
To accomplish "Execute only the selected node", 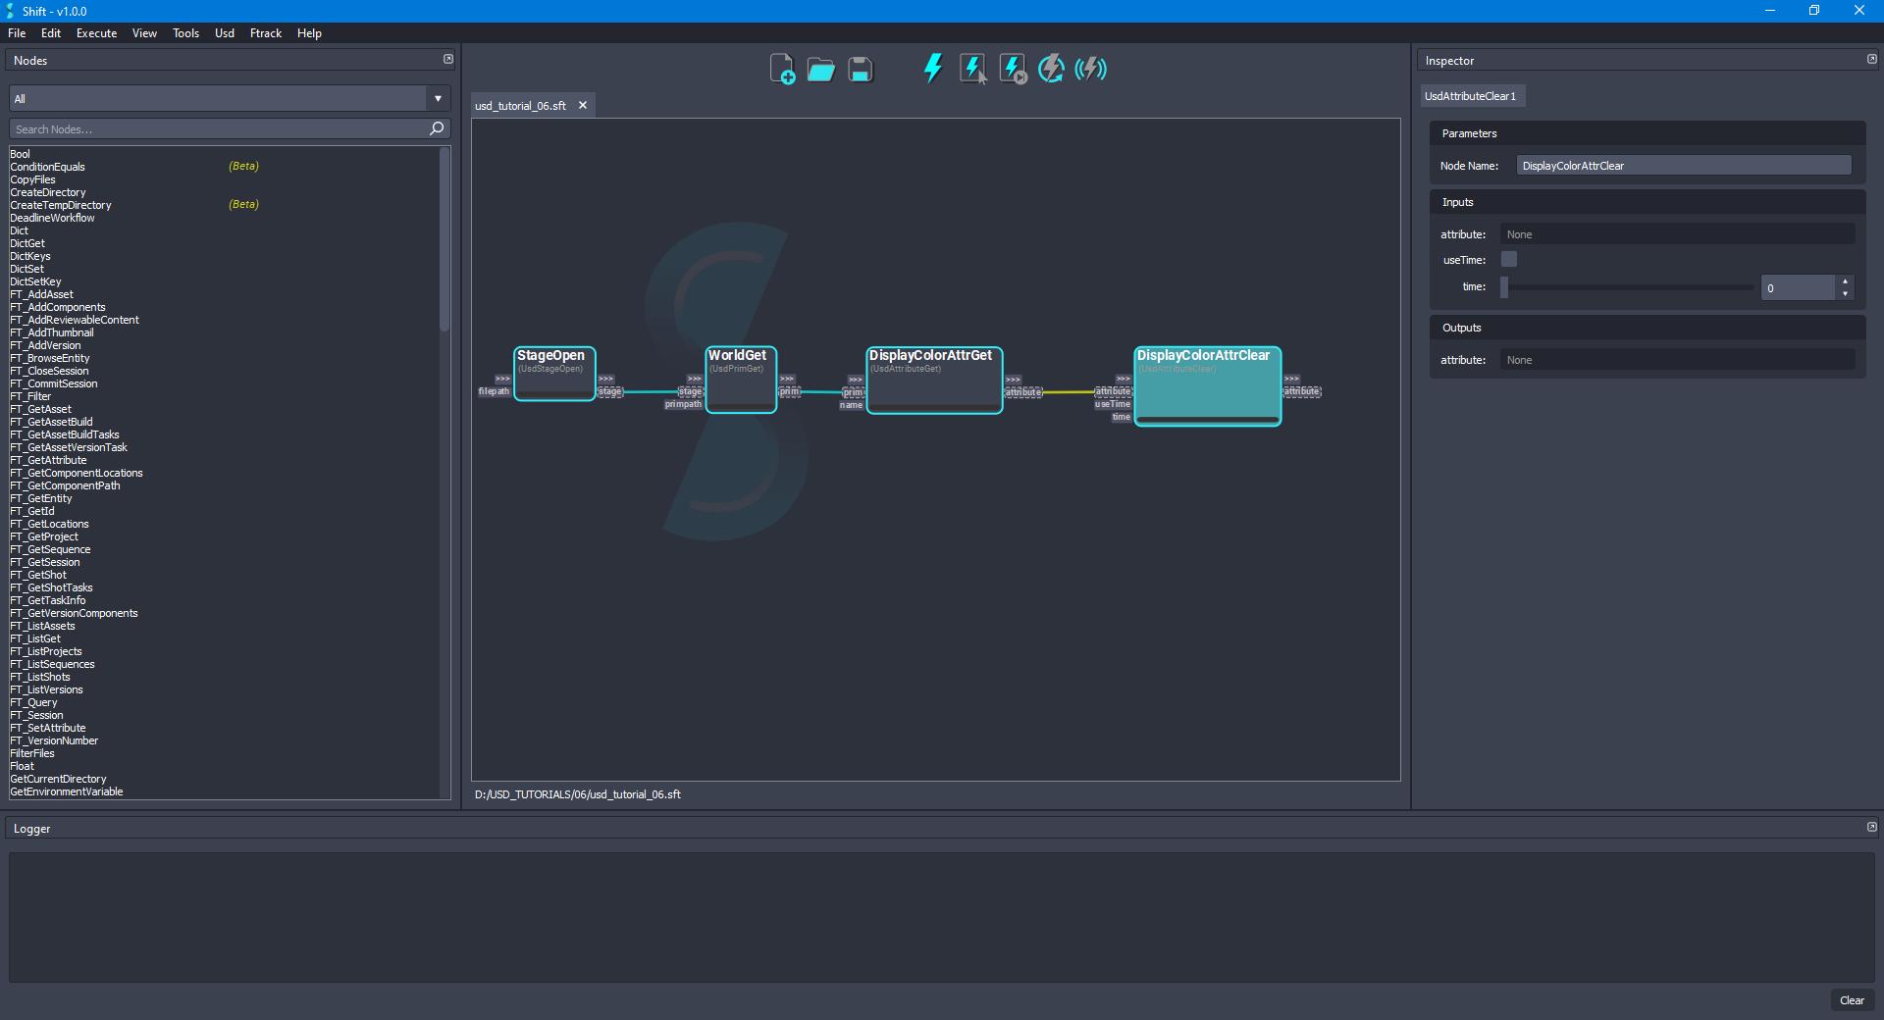I will click(x=972, y=69).
